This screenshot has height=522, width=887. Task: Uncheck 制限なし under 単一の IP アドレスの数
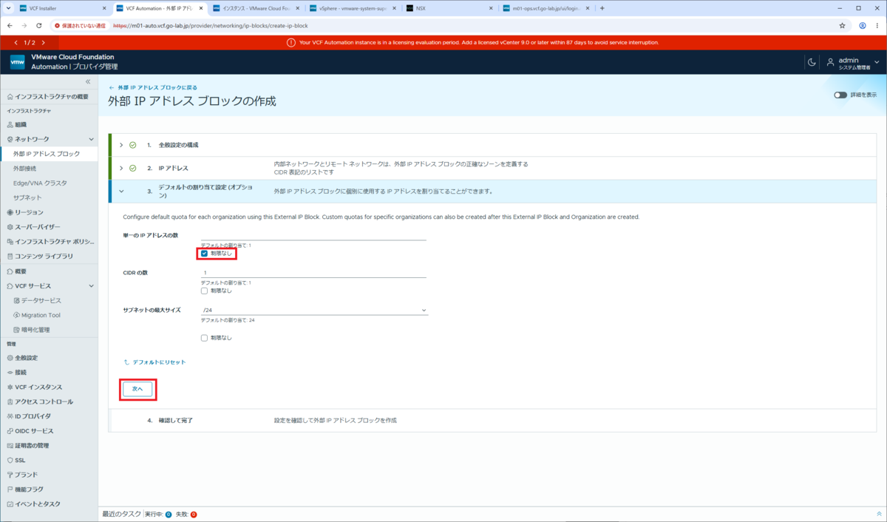(205, 254)
